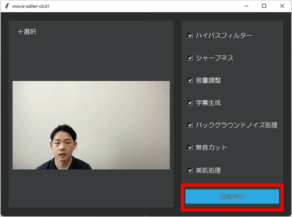Click the video preview thumbnail
This screenshot has height=217, width=292.
point(91,125)
